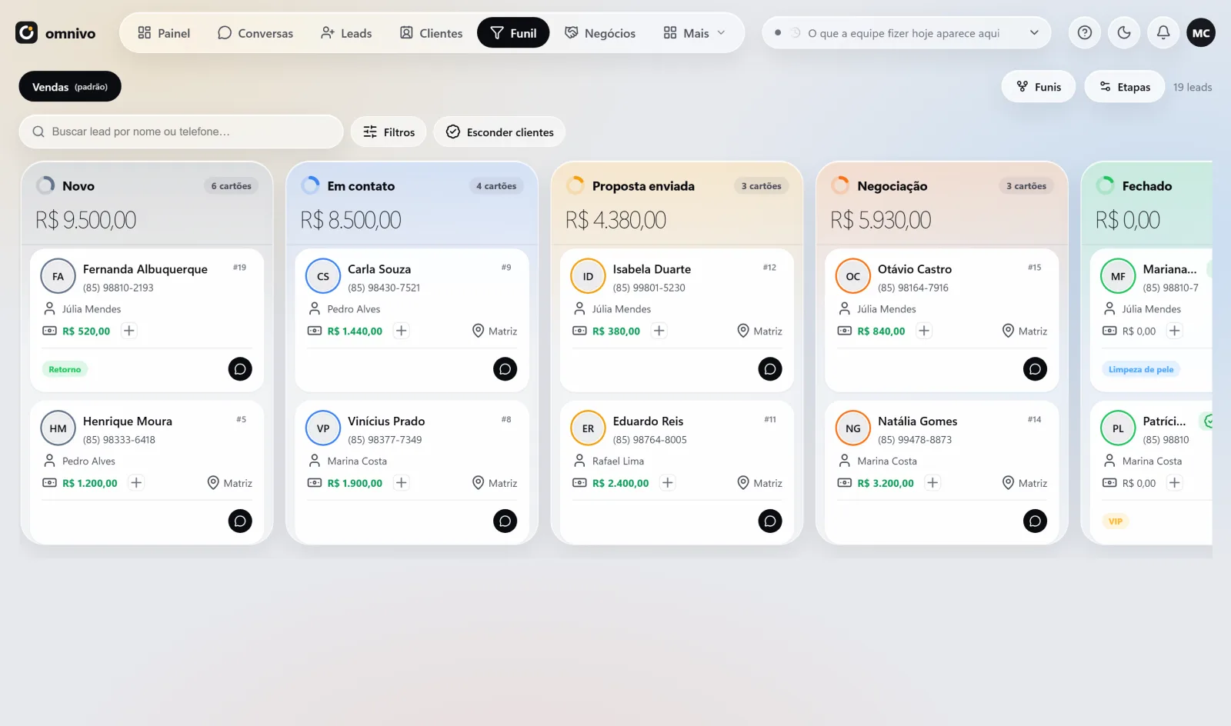The image size is (1231, 726).
Task: Click the lead search field
Action: [181, 132]
